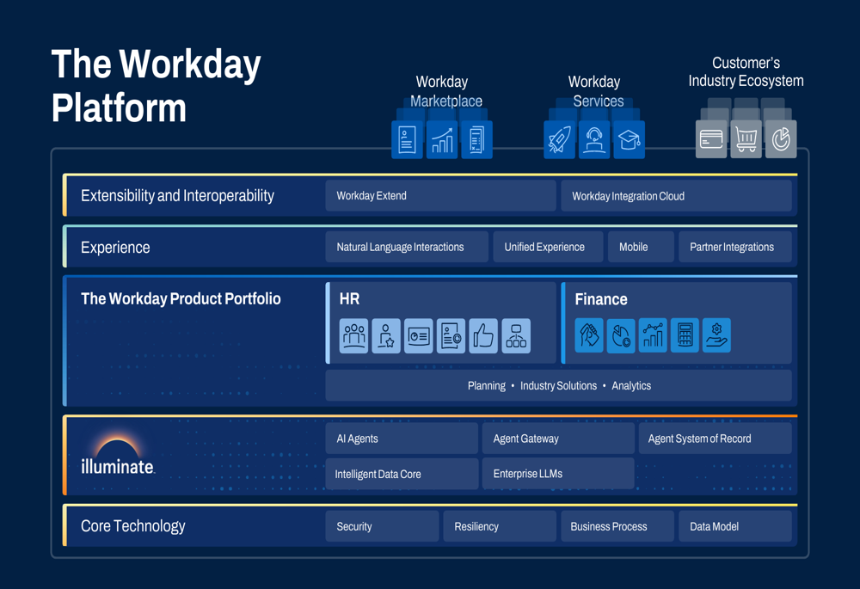Select the credit card icon
The image size is (860, 589).
point(711,139)
